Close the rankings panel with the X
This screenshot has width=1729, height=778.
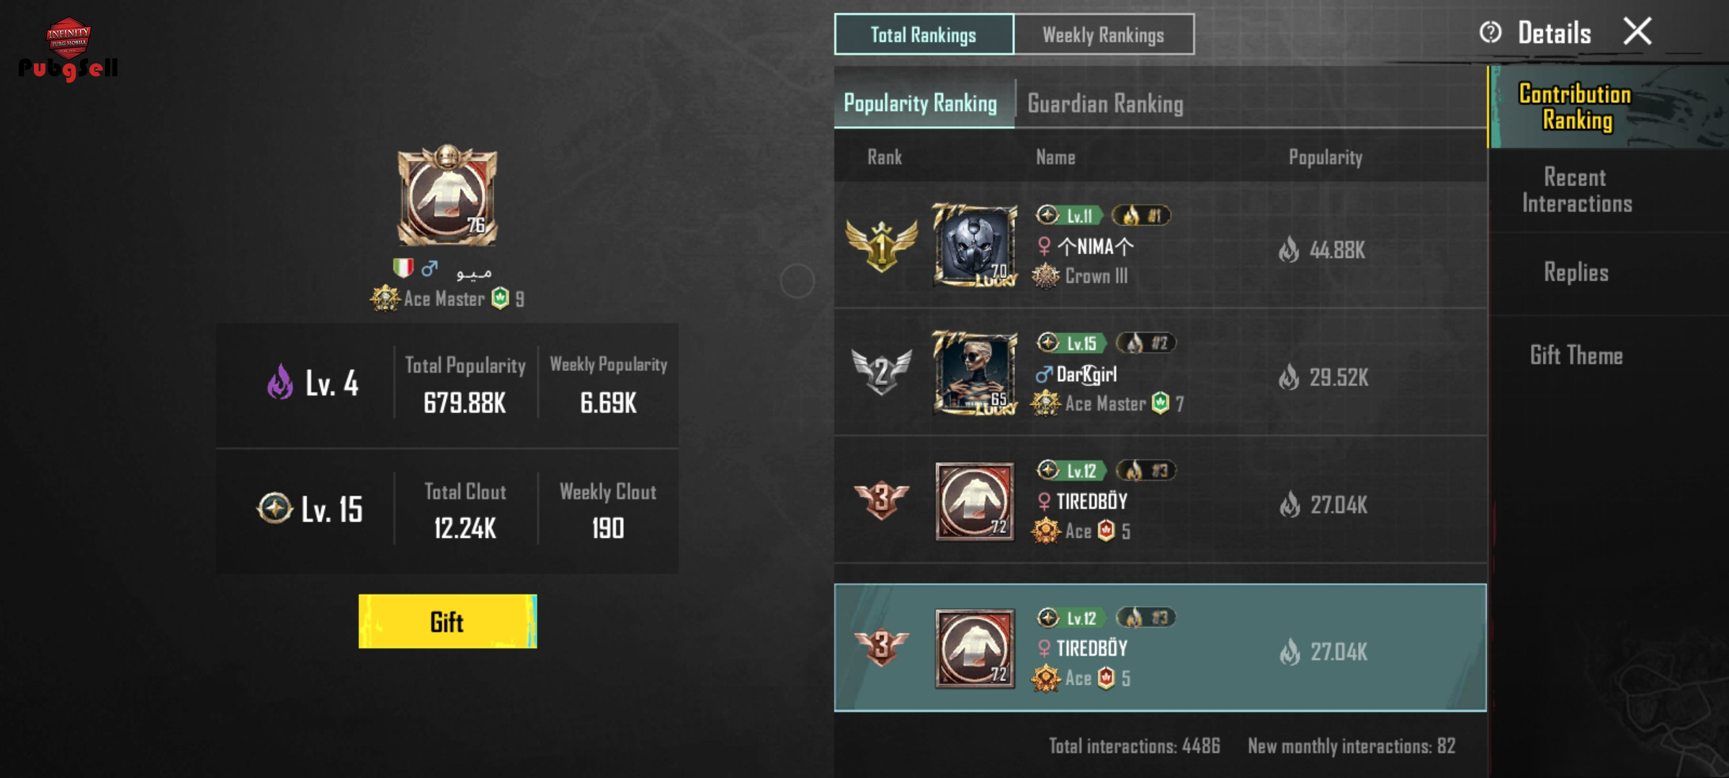[1638, 31]
